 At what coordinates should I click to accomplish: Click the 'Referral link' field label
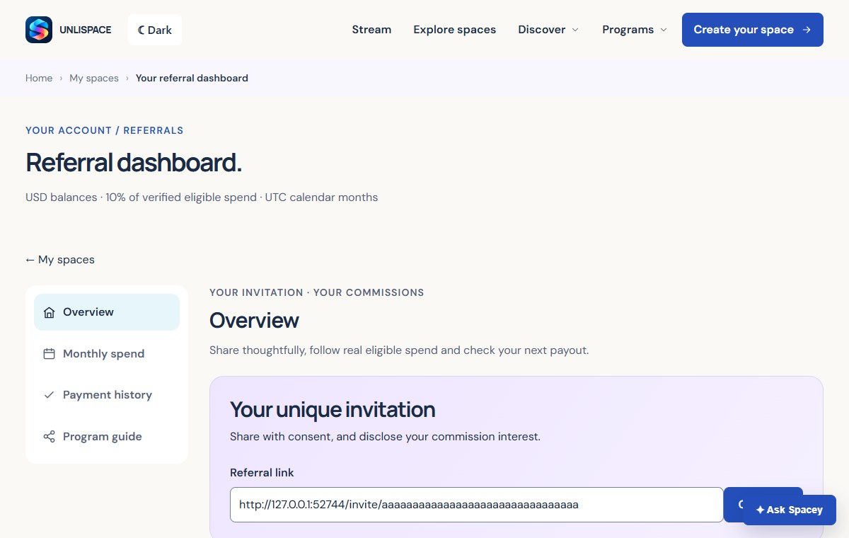coord(262,473)
